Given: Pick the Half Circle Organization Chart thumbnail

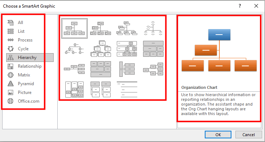Looking at the screenshot, I should (153, 28).
